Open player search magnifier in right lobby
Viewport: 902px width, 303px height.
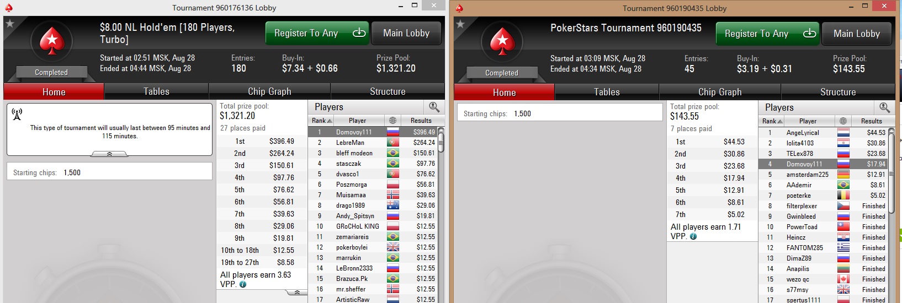pyautogui.click(x=884, y=107)
